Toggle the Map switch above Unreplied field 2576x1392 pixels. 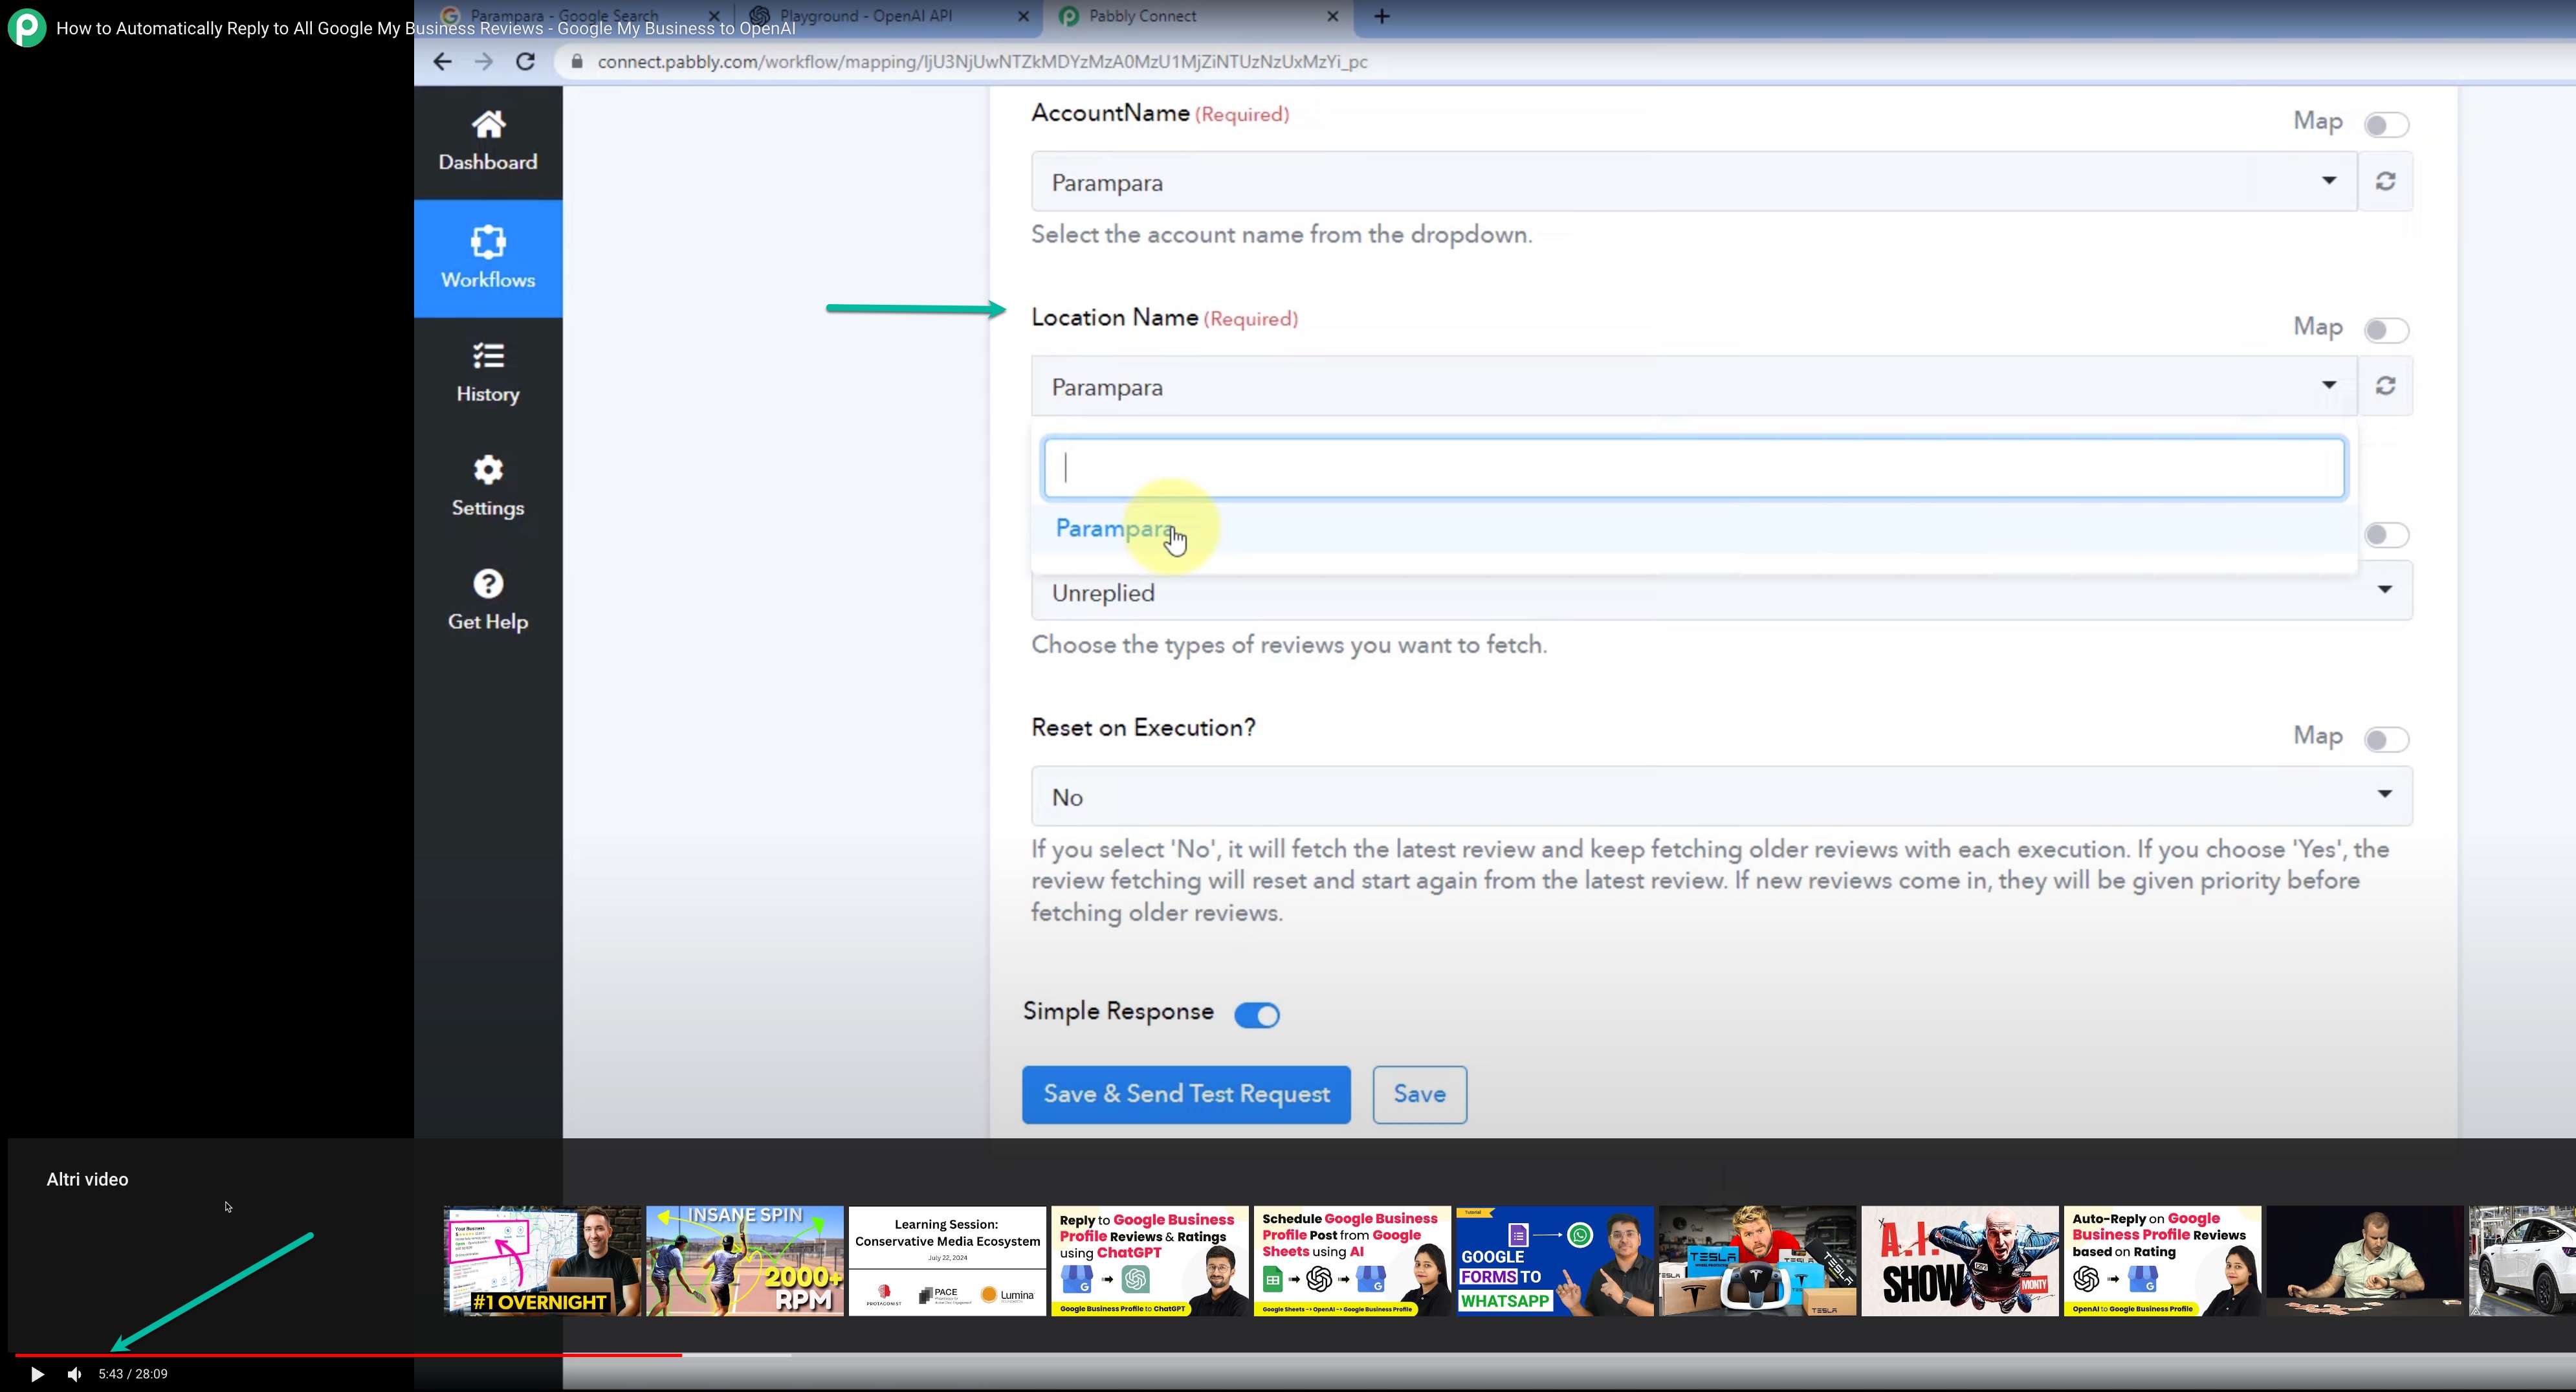(x=2386, y=535)
